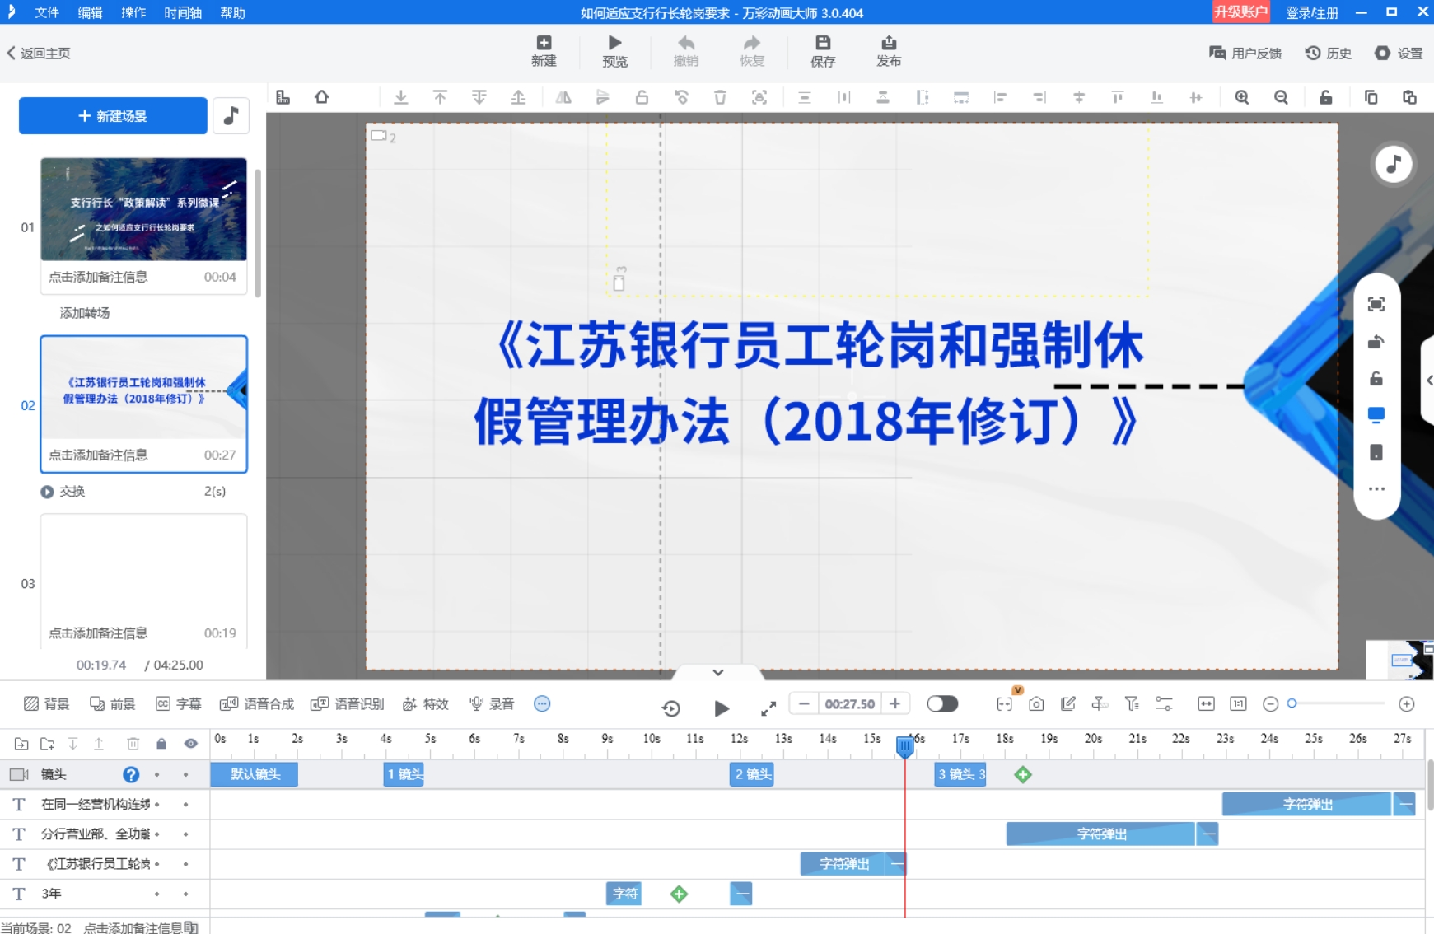Open the 操作 menu
Viewport: 1434px width, 934px height.
pyautogui.click(x=133, y=13)
